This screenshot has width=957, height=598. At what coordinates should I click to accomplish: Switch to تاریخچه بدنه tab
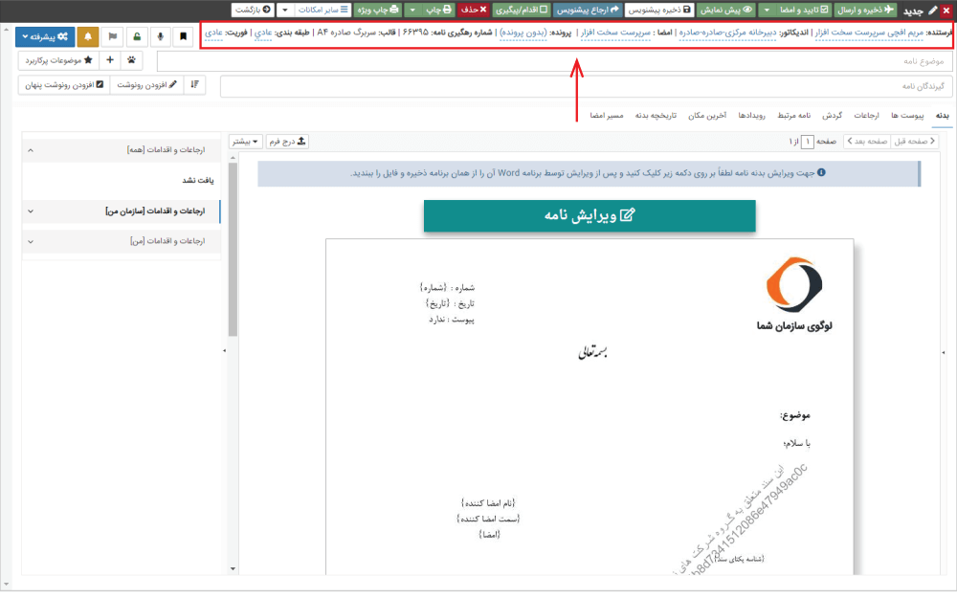coord(656,116)
